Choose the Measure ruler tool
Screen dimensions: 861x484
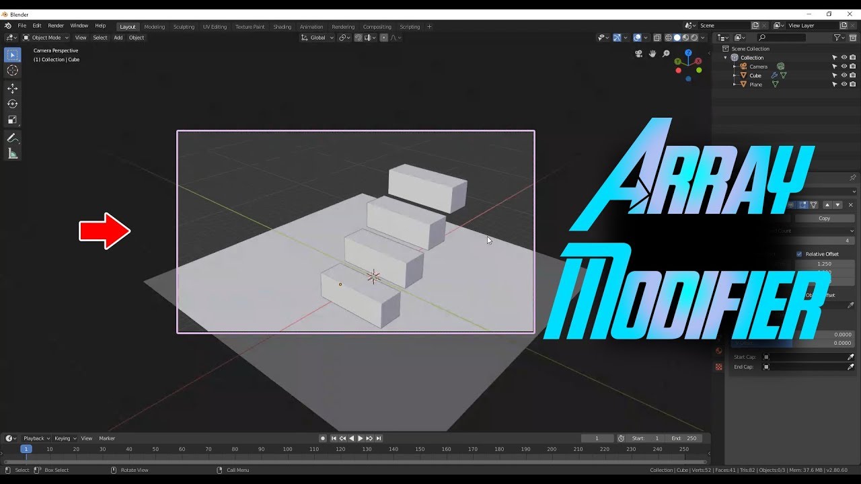[x=12, y=154]
